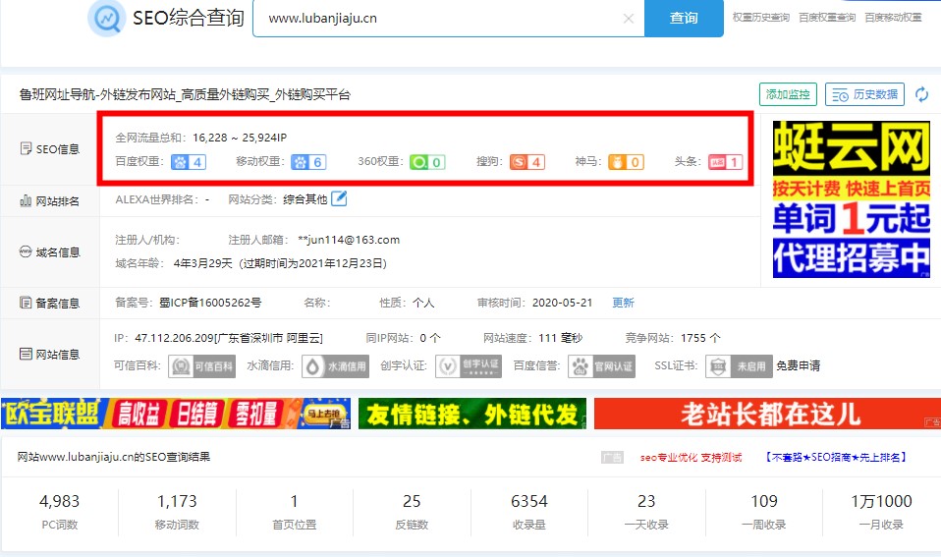Click the 更新 link in 备案信息
941x557 pixels.
coord(623,303)
